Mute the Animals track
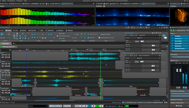 (x=3, y=82)
